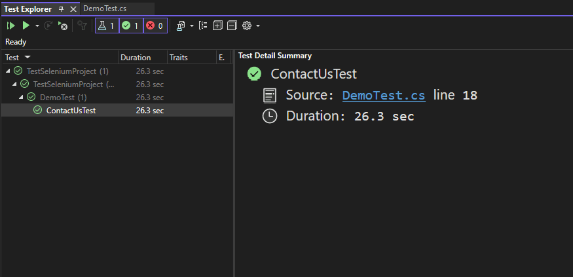Open the DemoTest.cs source link
Image resolution: width=573 pixels, height=277 pixels.
coord(384,96)
